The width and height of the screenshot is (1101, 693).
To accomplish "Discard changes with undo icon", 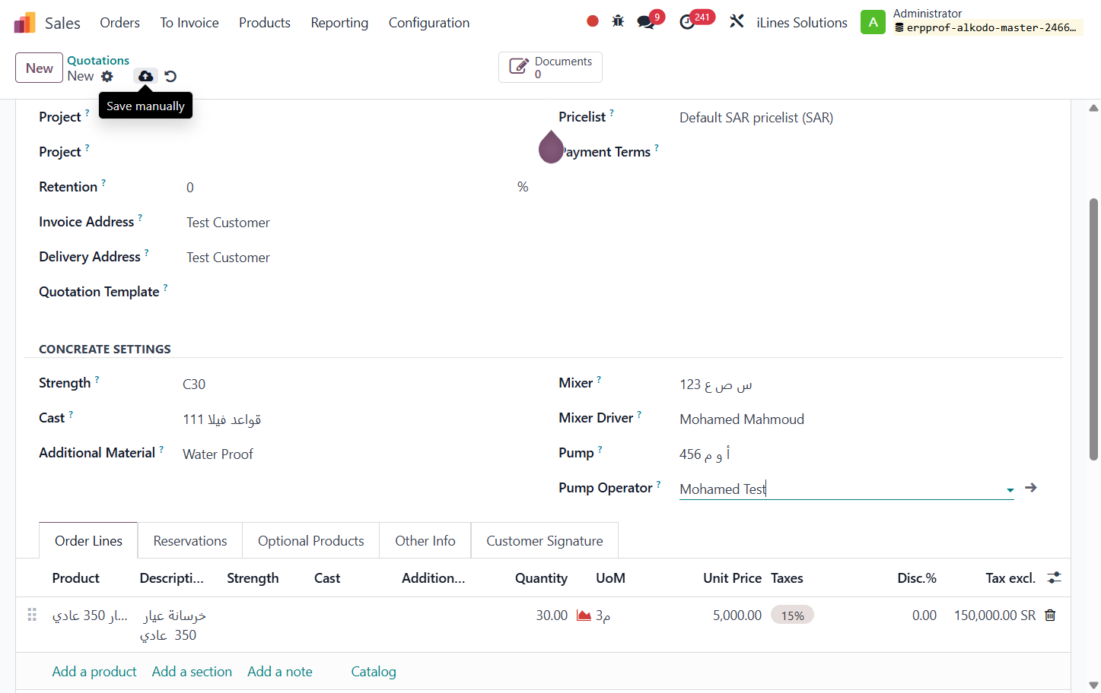I will 170,76.
